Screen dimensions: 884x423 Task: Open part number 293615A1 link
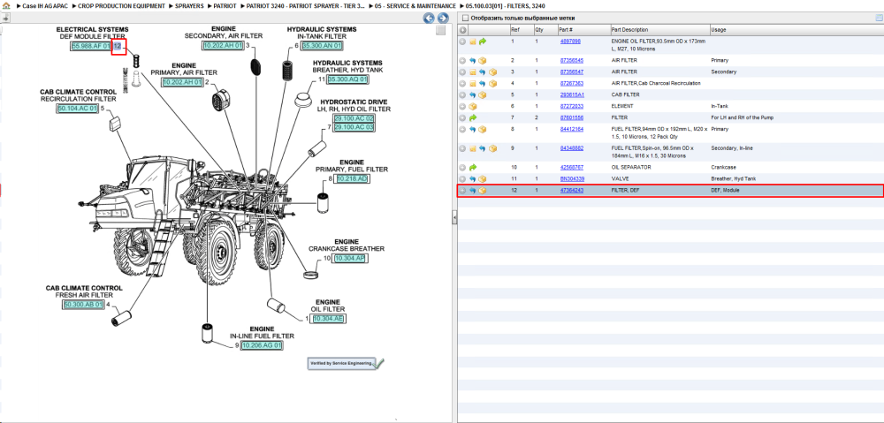pyautogui.click(x=572, y=94)
